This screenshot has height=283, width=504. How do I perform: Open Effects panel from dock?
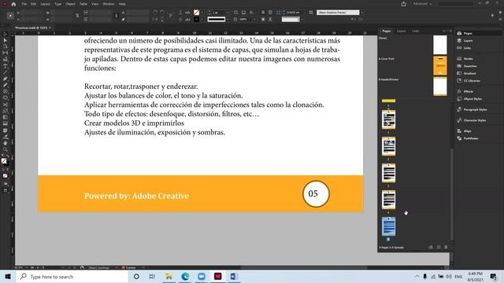coord(469,91)
